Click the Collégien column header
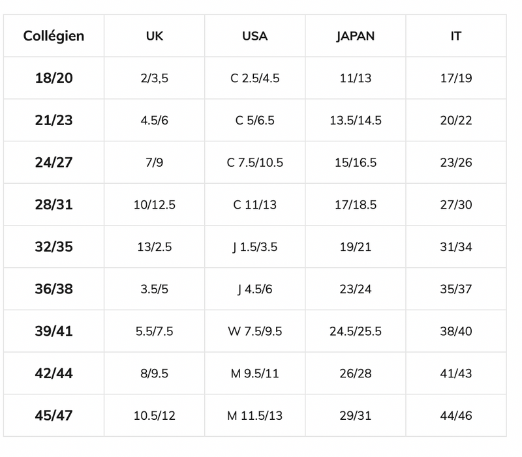This screenshot has height=457, width=522. point(54,36)
